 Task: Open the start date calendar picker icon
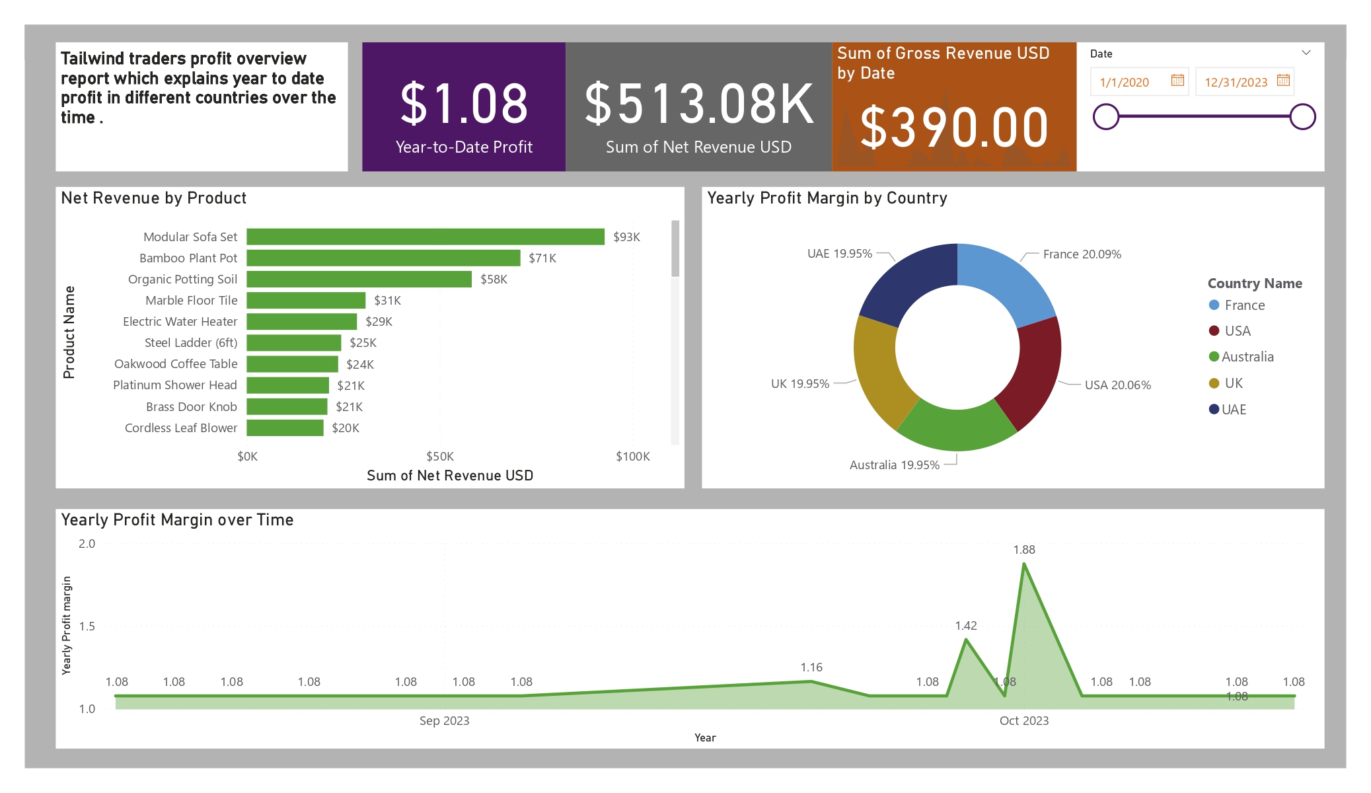[x=1177, y=80]
